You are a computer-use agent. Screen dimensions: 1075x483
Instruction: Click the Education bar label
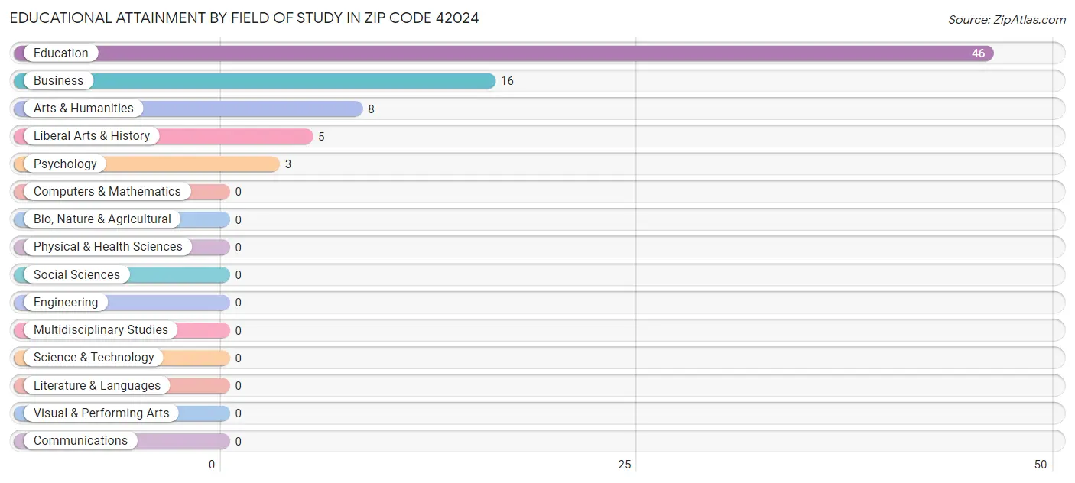tap(60, 53)
